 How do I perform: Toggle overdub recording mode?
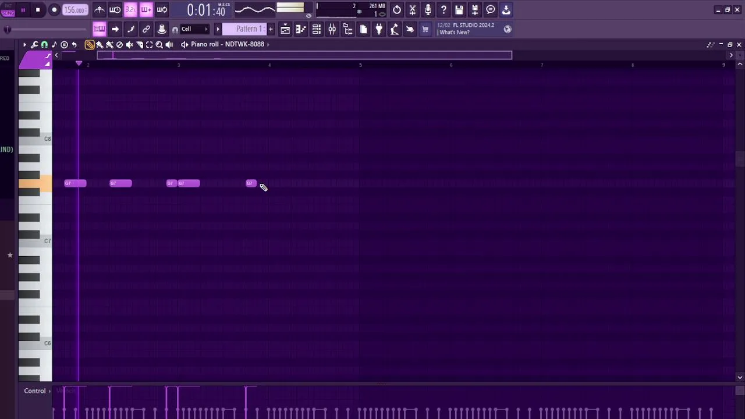click(146, 9)
